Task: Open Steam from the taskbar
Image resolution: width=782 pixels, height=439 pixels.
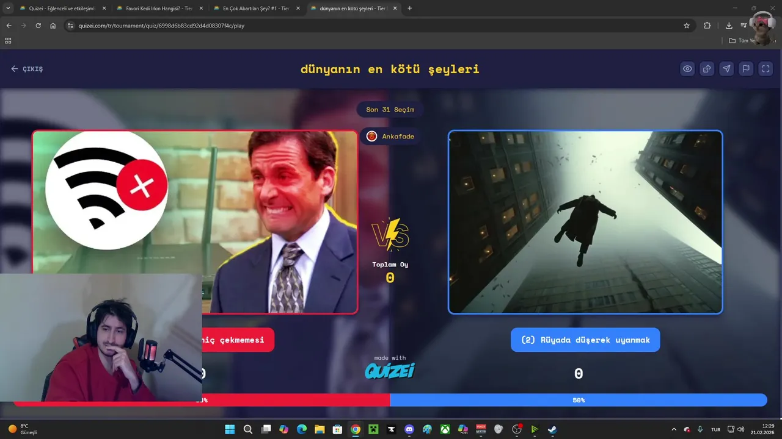Action: [x=552, y=429]
